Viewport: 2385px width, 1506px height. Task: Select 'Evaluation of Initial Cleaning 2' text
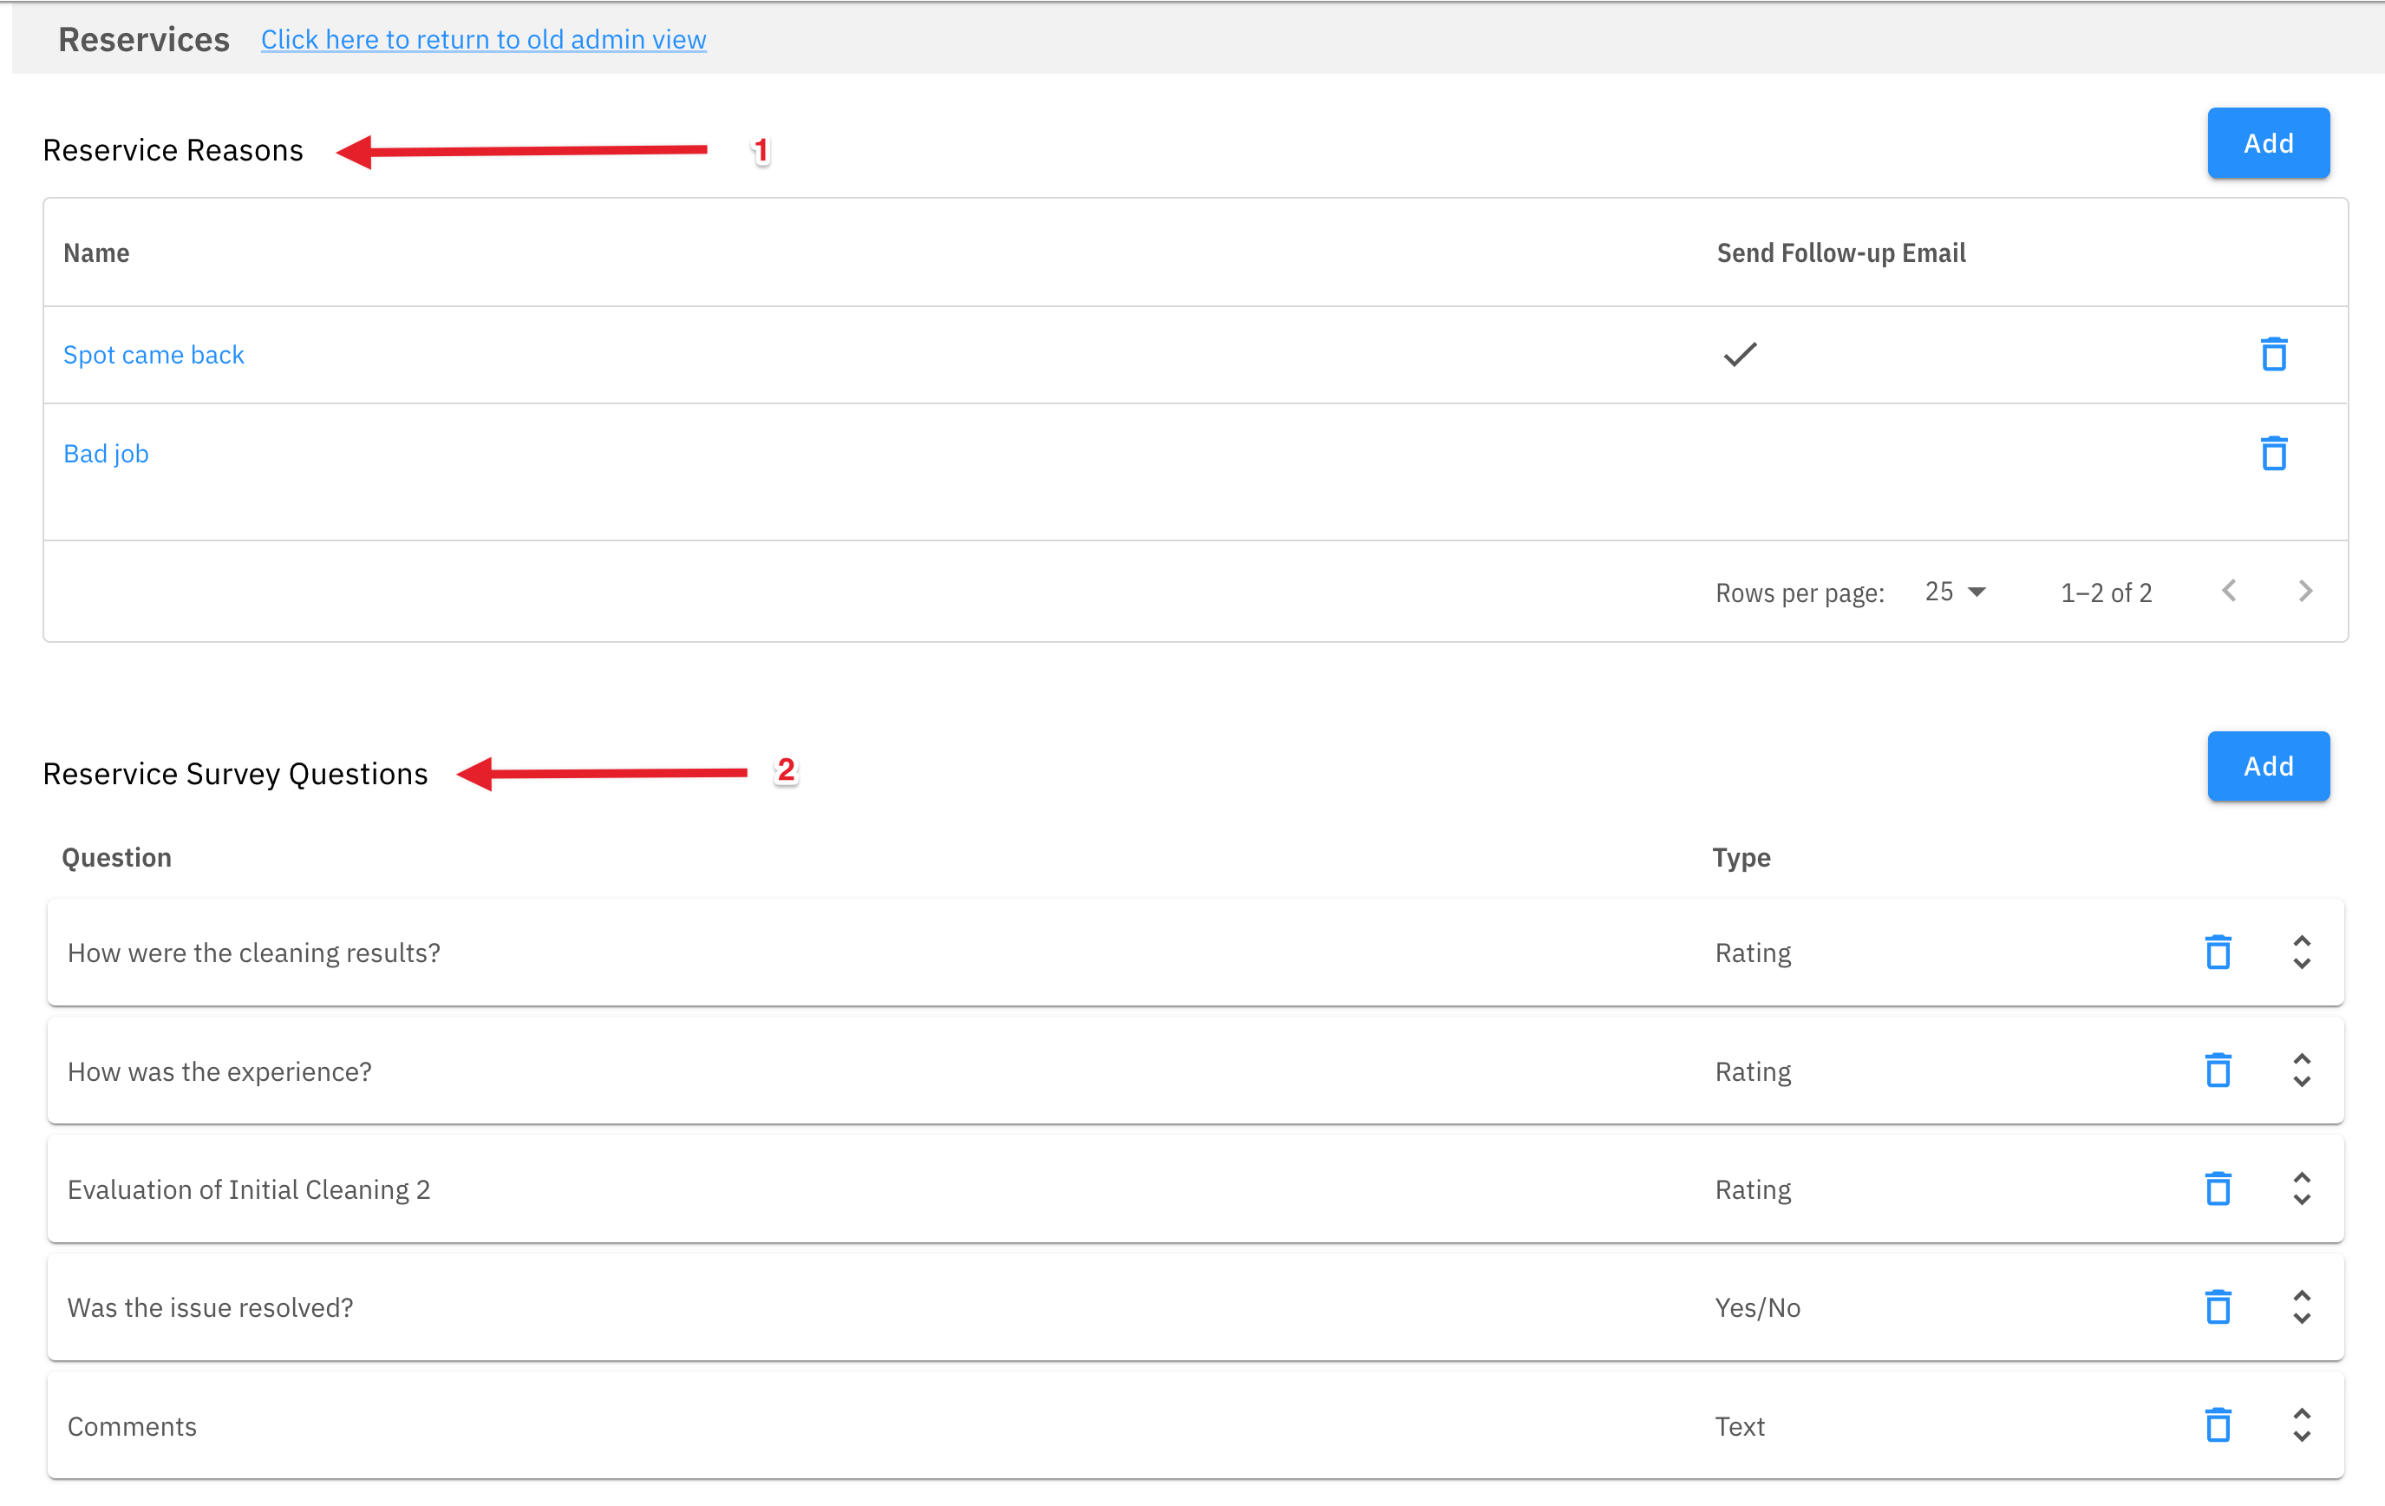[x=249, y=1190]
